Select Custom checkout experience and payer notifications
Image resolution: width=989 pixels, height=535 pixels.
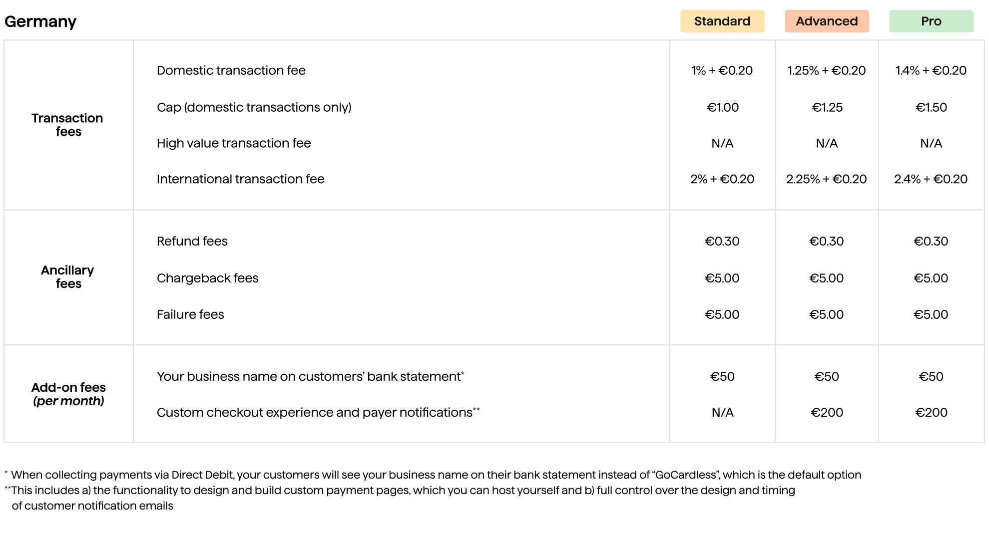click(315, 413)
